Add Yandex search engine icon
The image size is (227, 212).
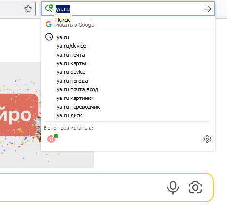52,139
